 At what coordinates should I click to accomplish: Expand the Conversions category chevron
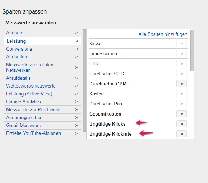coord(76,49)
